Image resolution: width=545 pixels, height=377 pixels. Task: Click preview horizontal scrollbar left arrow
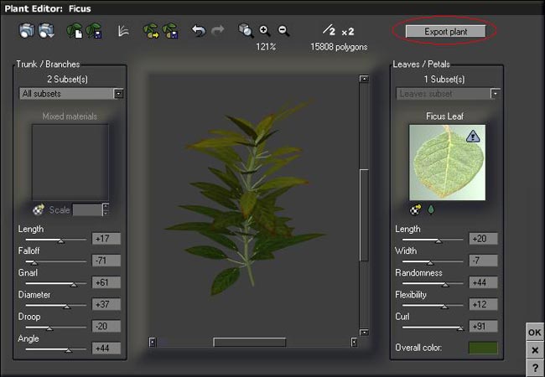(x=153, y=343)
